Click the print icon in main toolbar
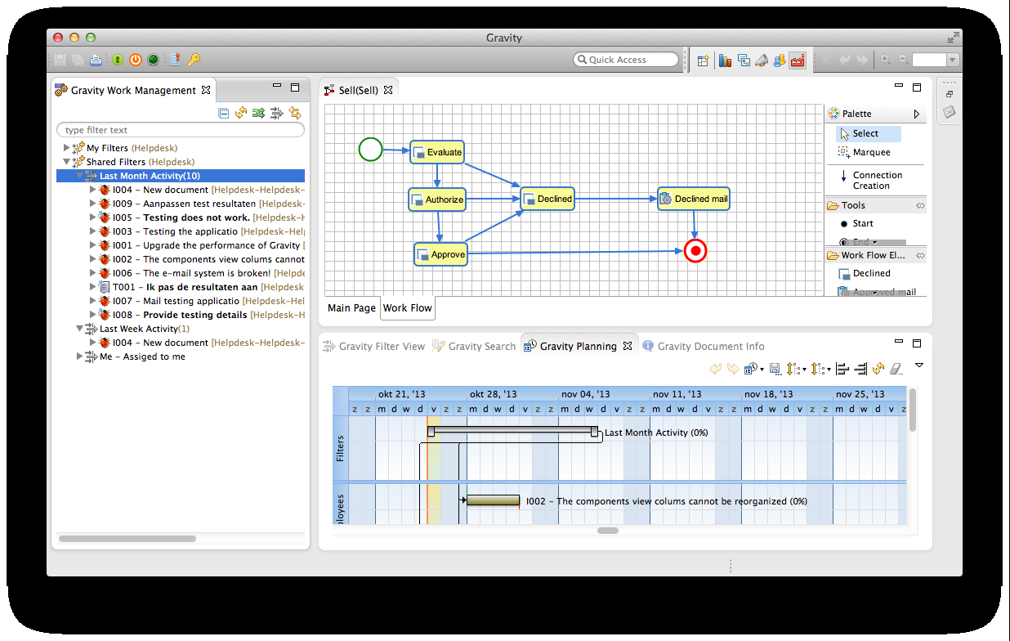This screenshot has width=1010, height=641. (x=96, y=60)
